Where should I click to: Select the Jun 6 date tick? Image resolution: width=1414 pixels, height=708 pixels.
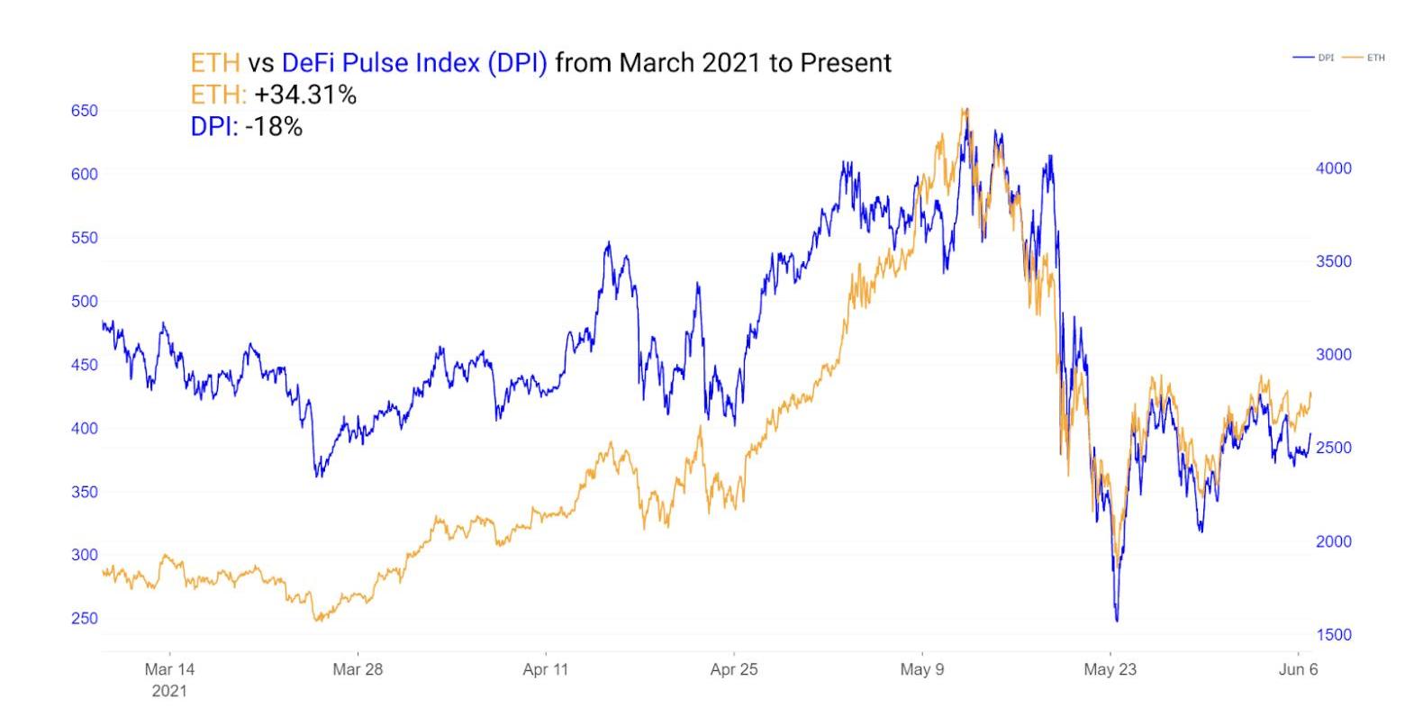pyautogui.click(x=1298, y=669)
